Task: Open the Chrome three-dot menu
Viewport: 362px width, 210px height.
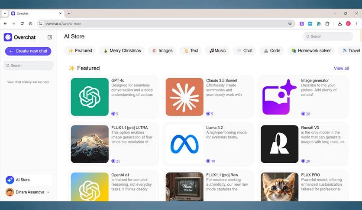Action: (x=356, y=23)
